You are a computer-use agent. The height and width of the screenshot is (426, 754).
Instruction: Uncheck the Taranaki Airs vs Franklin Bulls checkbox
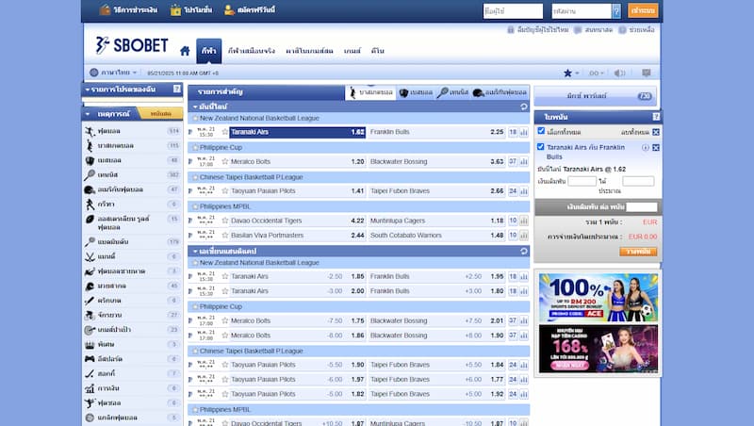540,147
